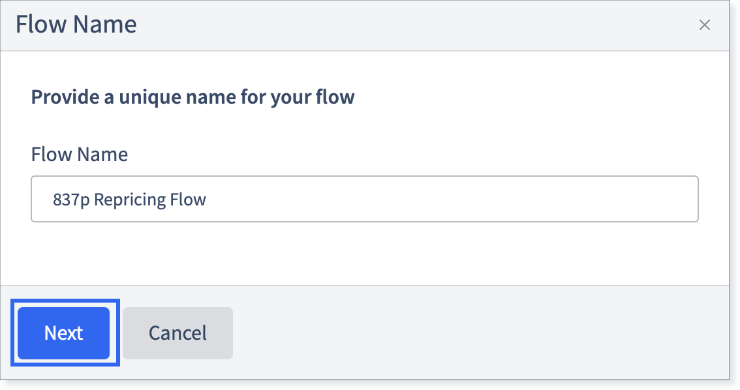The width and height of the screenshot is (740, 390).
Task: Click the 'Provide a unique name' heading
Action: point(193,97)
